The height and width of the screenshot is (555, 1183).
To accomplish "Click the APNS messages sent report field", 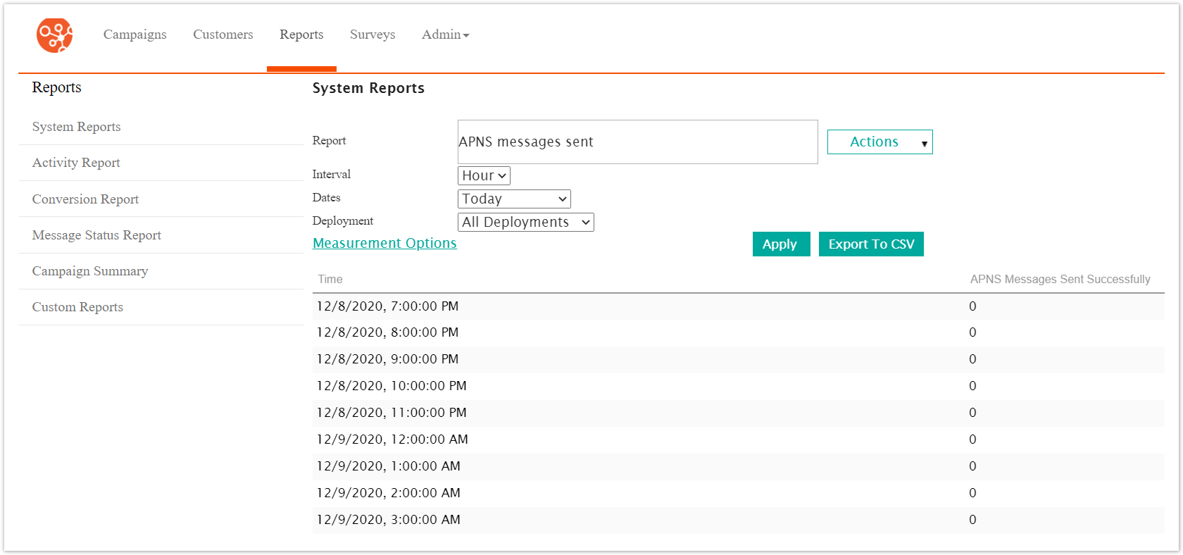I will [637, 142].
